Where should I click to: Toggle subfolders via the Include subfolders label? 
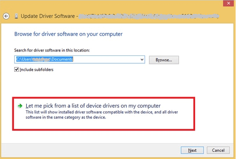tap(37, 70)
